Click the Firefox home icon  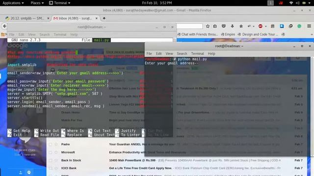point(241,26)
